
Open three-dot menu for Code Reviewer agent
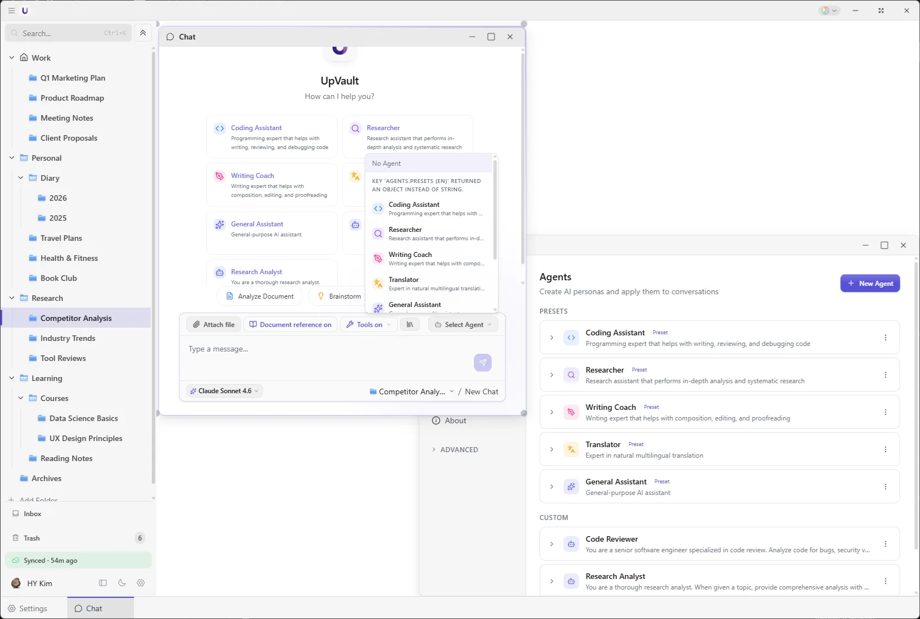(885, 544)
